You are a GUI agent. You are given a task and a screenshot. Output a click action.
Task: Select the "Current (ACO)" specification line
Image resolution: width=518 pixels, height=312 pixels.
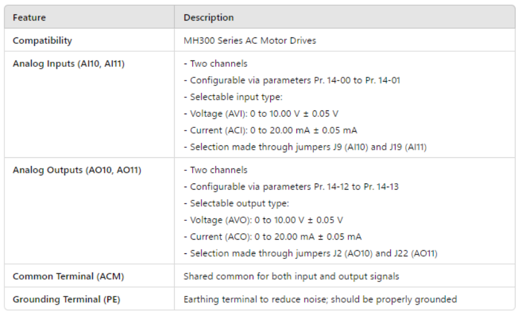pos(272,236)
